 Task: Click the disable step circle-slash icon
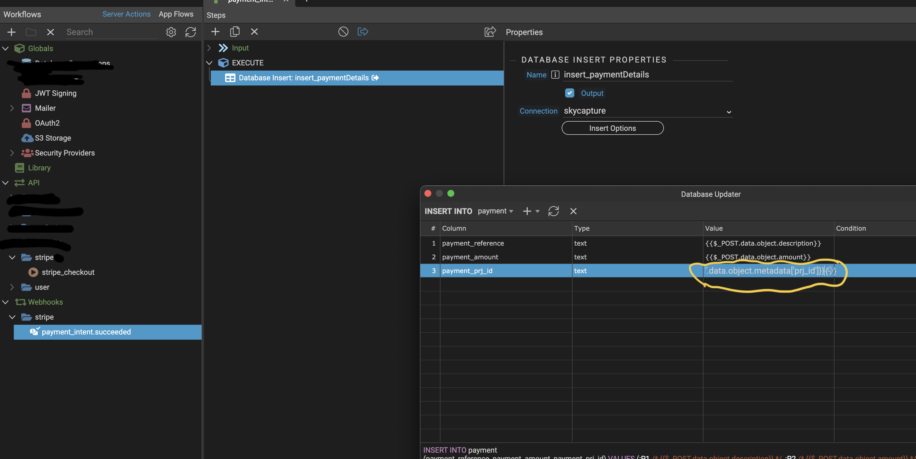343,32
